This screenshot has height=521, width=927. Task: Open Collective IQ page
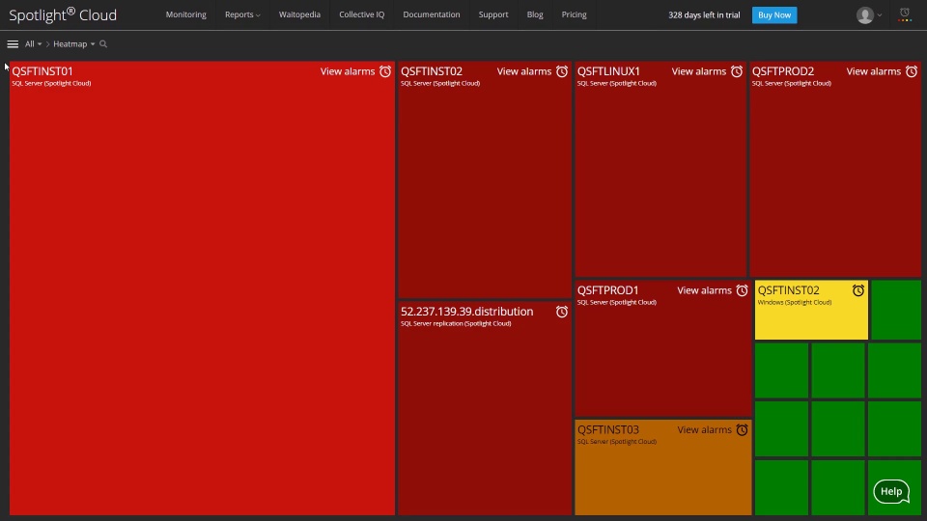click(362, 14)
